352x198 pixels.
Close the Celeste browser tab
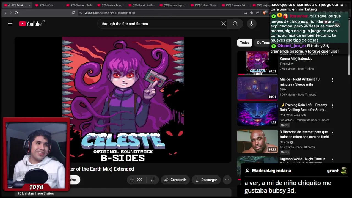pyautogui.click(x=29, y=5)
